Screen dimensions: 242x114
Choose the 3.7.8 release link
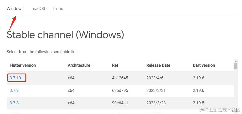(14, 103)
